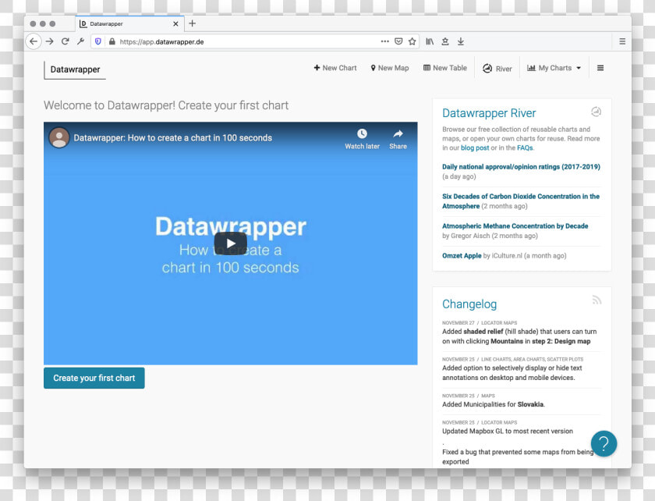Click the Slovakia municipalities changelog entry
Viewport: 655px width, 501px height.
pyautogui.click(x=494, y=404)
